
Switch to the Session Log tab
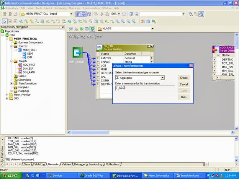coord(95,164)
